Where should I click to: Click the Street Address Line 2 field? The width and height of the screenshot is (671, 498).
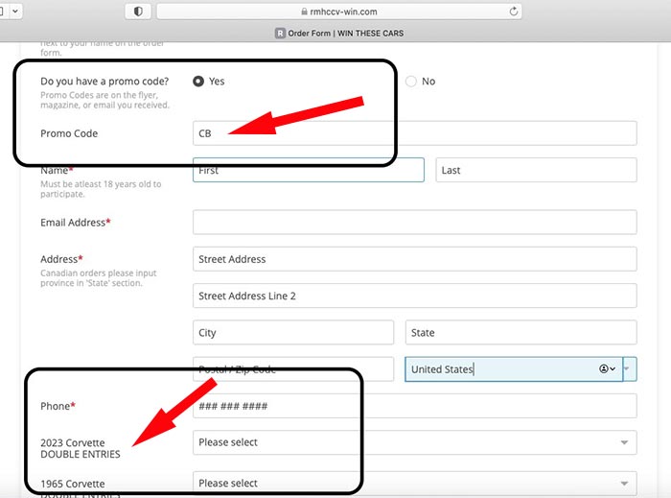tap(415, 296)
